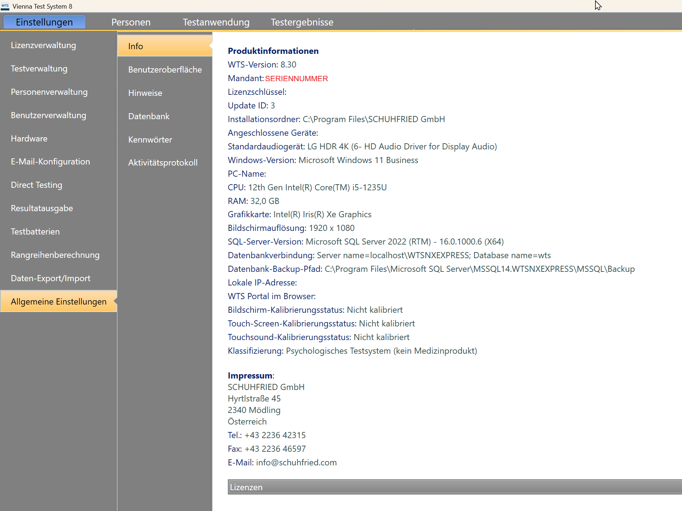Select Lizenzverwaltung in the sidebar
Screen dimensions: 682x511
[x=43, y=45]
